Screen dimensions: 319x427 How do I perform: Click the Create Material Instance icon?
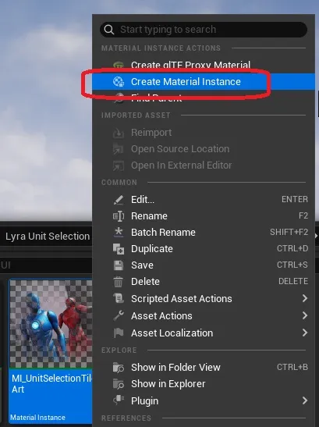pyautogui.click(x=119, y=81)
